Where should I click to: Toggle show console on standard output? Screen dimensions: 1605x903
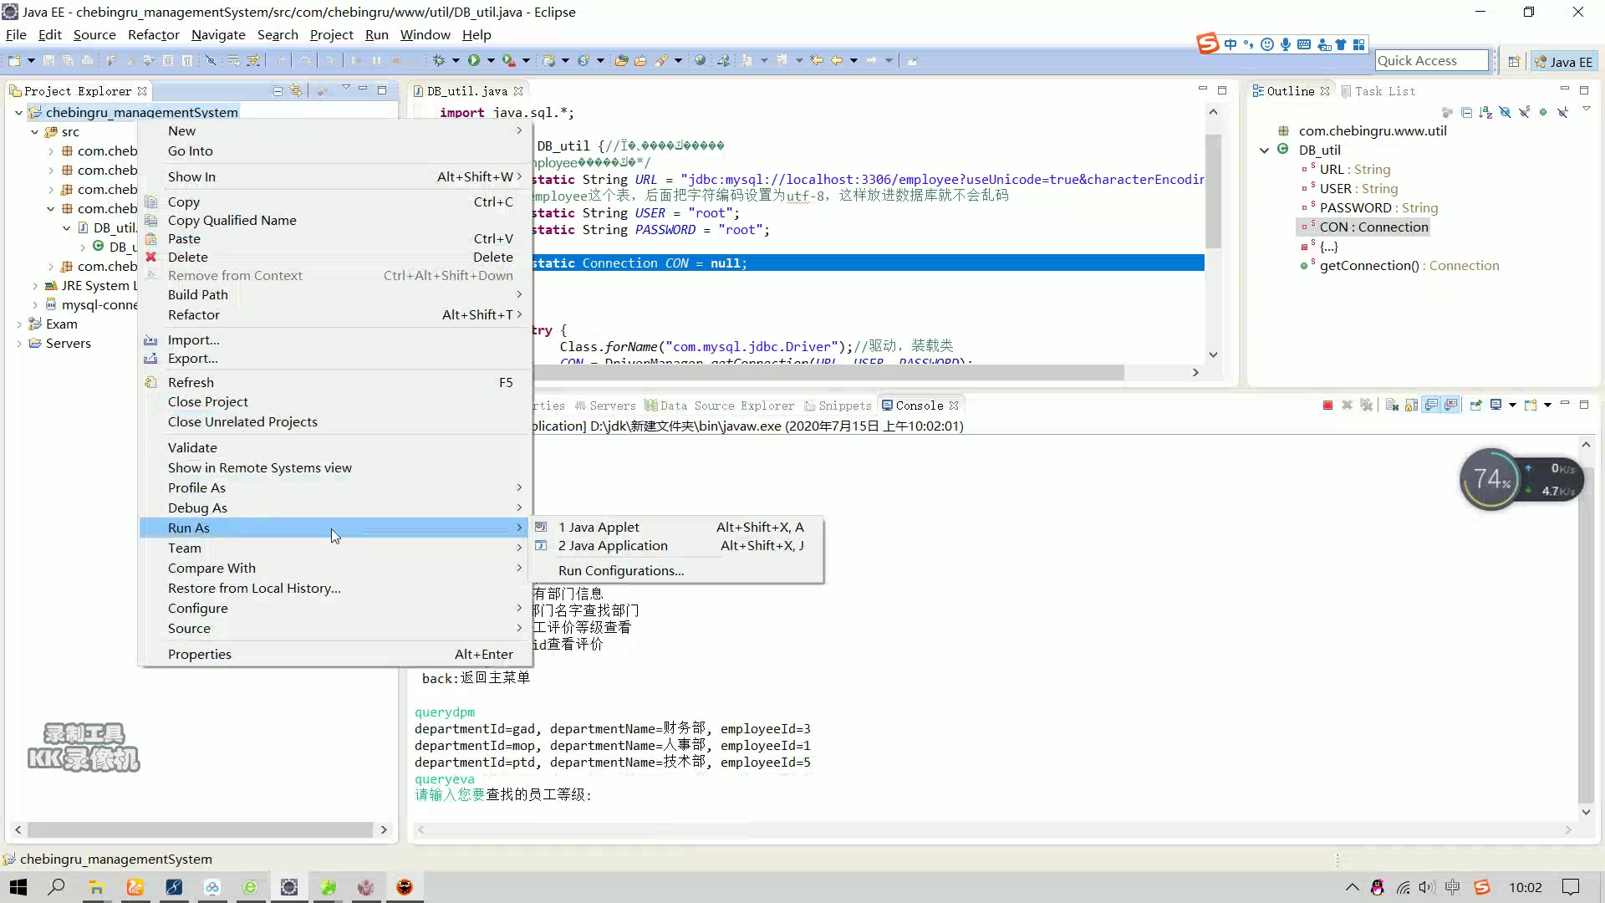(x=1431, y=406)
